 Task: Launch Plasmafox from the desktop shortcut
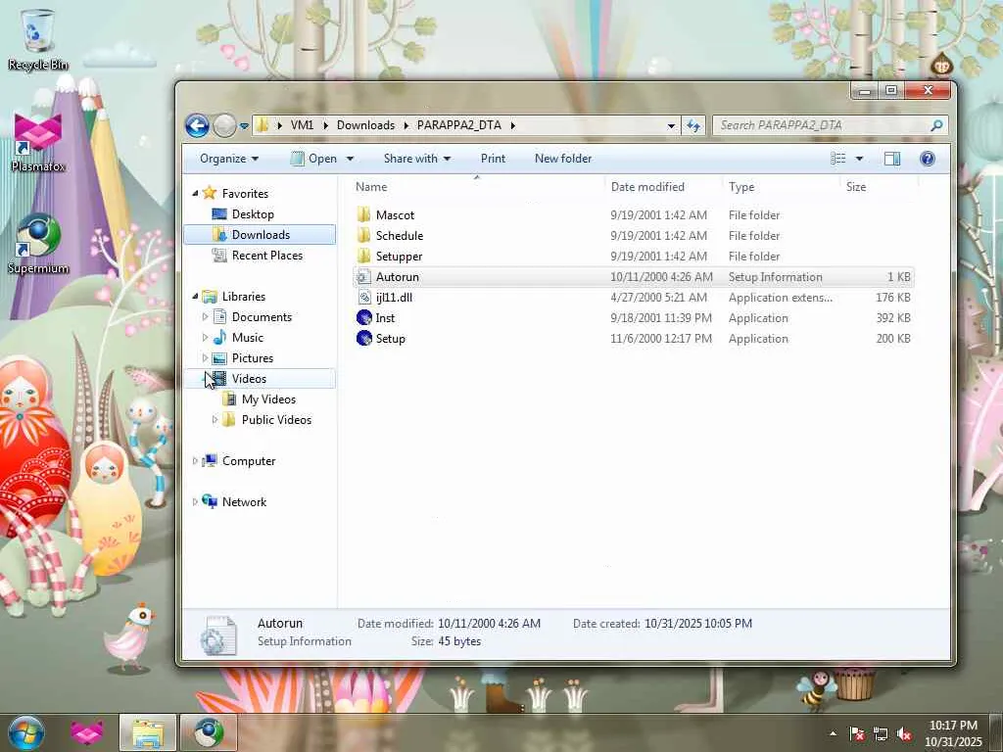pos(38,142)
